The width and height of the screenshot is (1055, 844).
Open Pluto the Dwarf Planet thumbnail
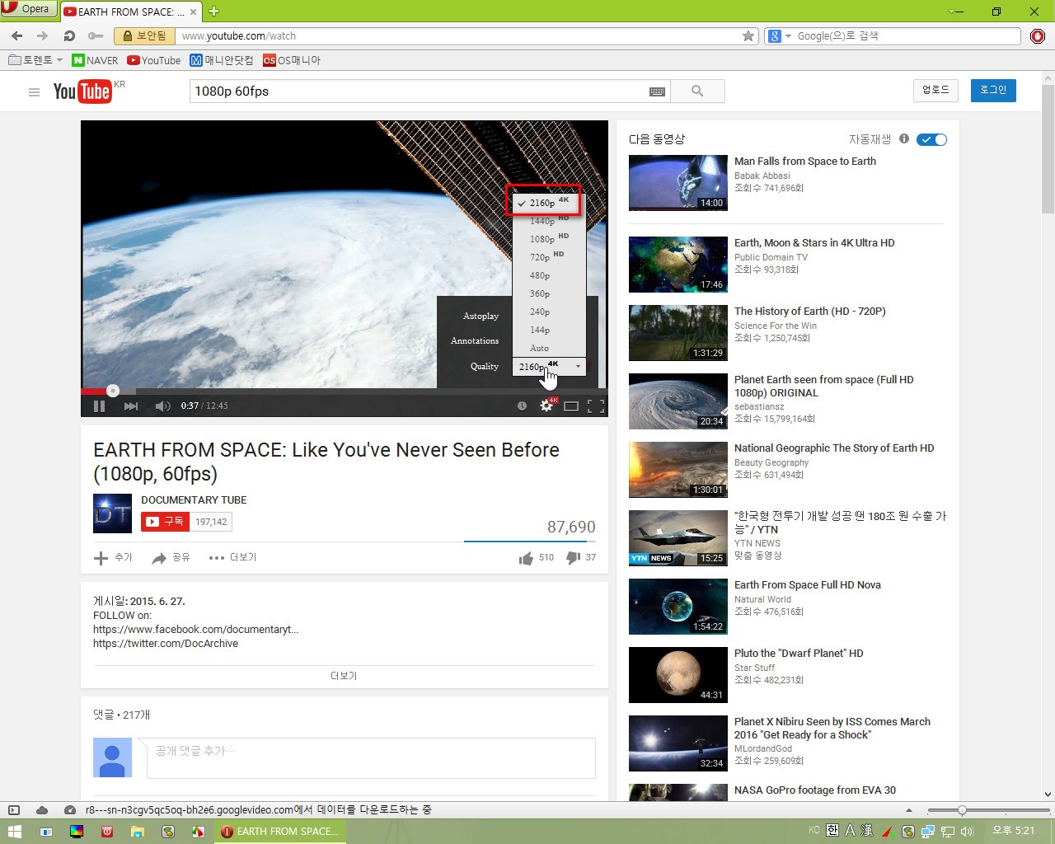pyautogui.click(x=678, y=675)
